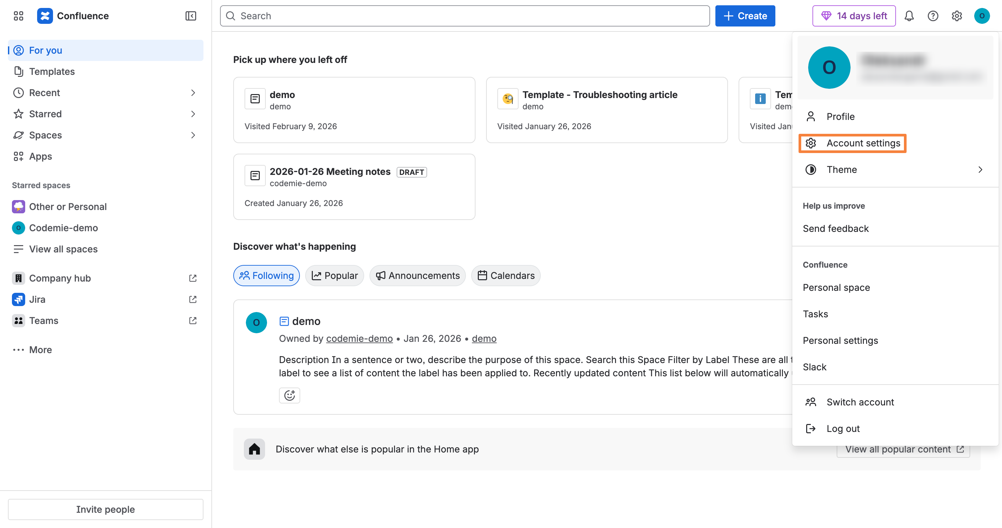This screenshot has height=528, width=1002.
Task: Add a reaction to the demo post
Action: [x=289, y=395]
